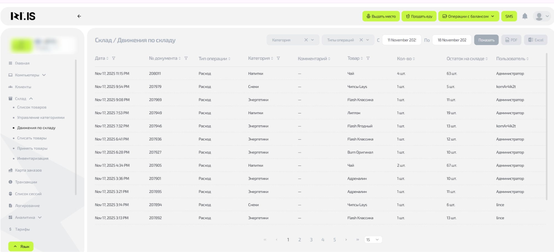Toggle sort on Пользователь column

pyautogui.click(x=512, y=59)
